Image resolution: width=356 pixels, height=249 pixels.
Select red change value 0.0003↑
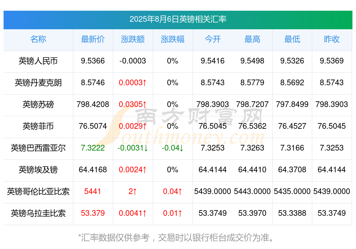(x=133, y=83)
